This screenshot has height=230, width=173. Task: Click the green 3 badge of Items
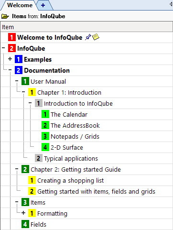pyautogui.click(x=25, y=202)
